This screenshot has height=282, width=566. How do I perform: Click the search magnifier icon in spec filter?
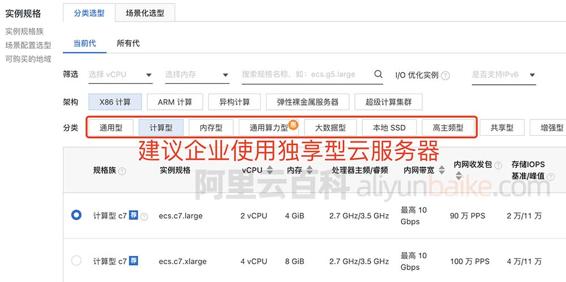pyautogui.click(x=379, y=74)
